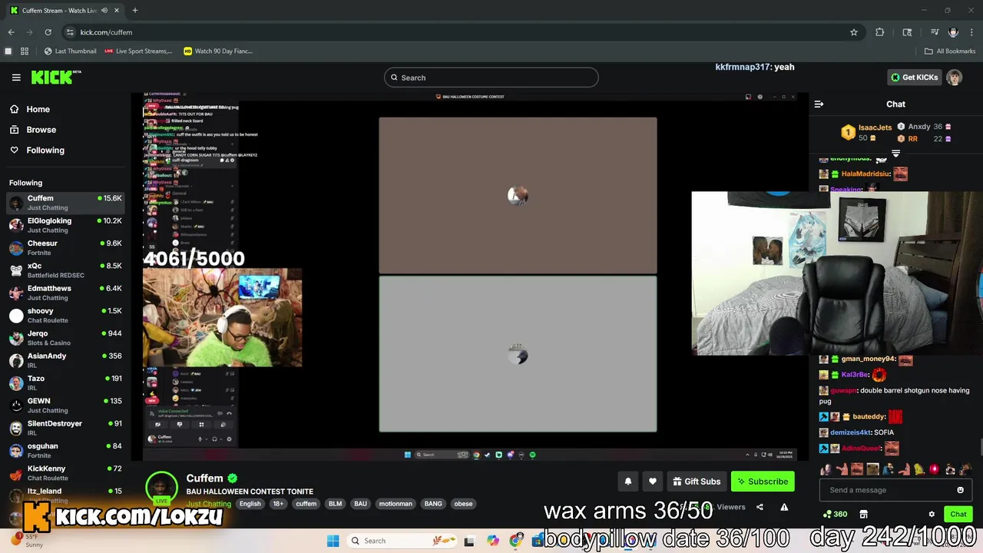Open AsianAndy channel in following list
The height and width of the screenshot is (553, 983).
(65, 360)
